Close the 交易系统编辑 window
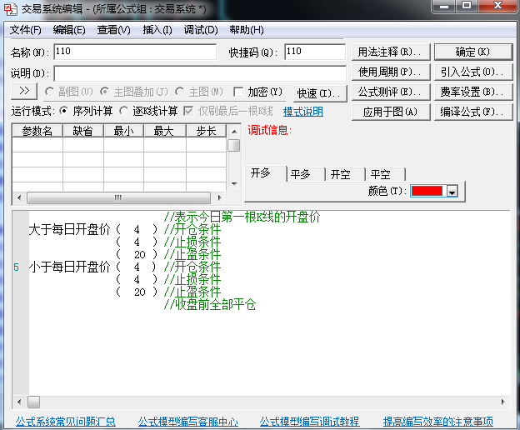The width and height of the screenshot is (520, 430). pyautogui.click(x=497, y=6)
